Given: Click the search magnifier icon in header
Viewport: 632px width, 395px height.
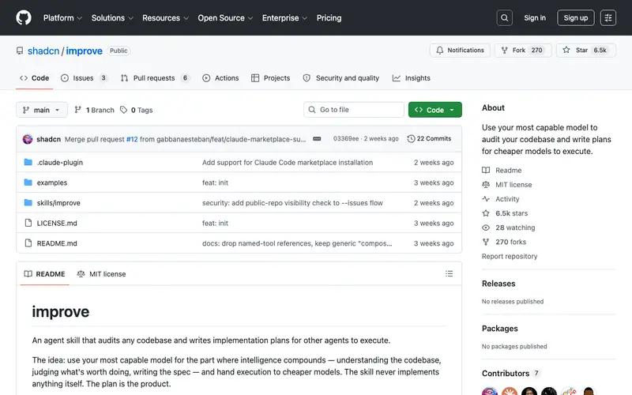Looking at the screenshot, I should tap(504, 17).
